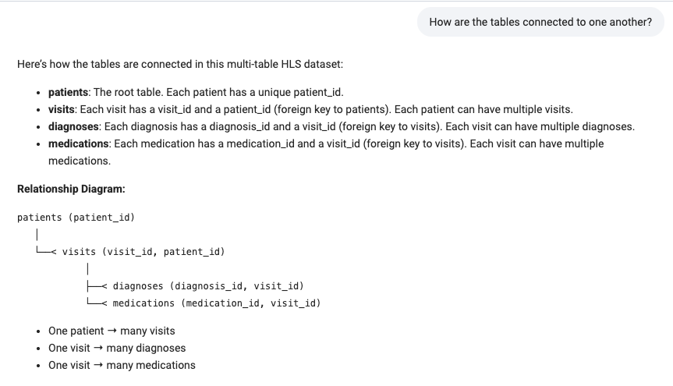Click the 'One visit → many diagnoses' bullet

coord(117,349)
